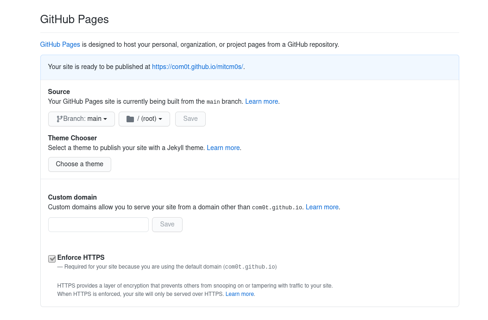
Task: Toggle the Enforce HTTPS checkbox
Action: pos(52,258)
